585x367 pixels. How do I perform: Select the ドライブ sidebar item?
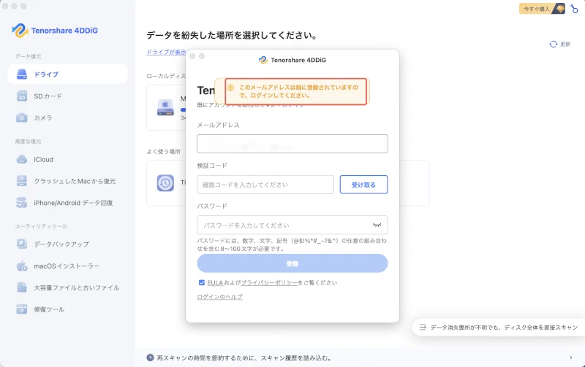[67, 74]
